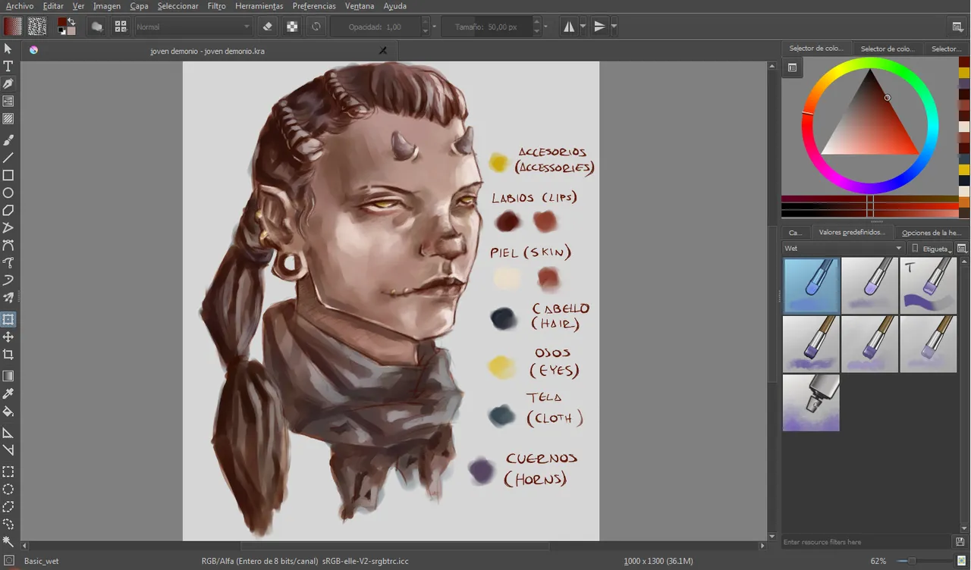Open the brush settings editor

pos(97,27)
